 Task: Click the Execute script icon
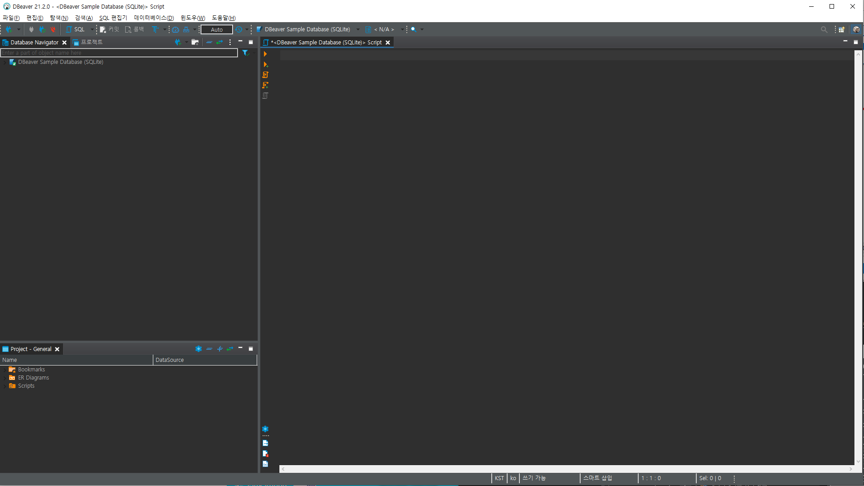(265, 75)
